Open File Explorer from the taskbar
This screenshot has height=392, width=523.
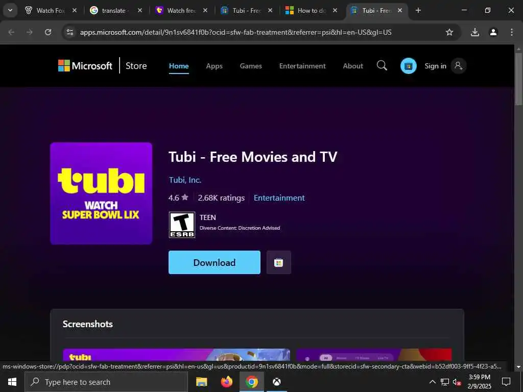(x=201, y=382)
